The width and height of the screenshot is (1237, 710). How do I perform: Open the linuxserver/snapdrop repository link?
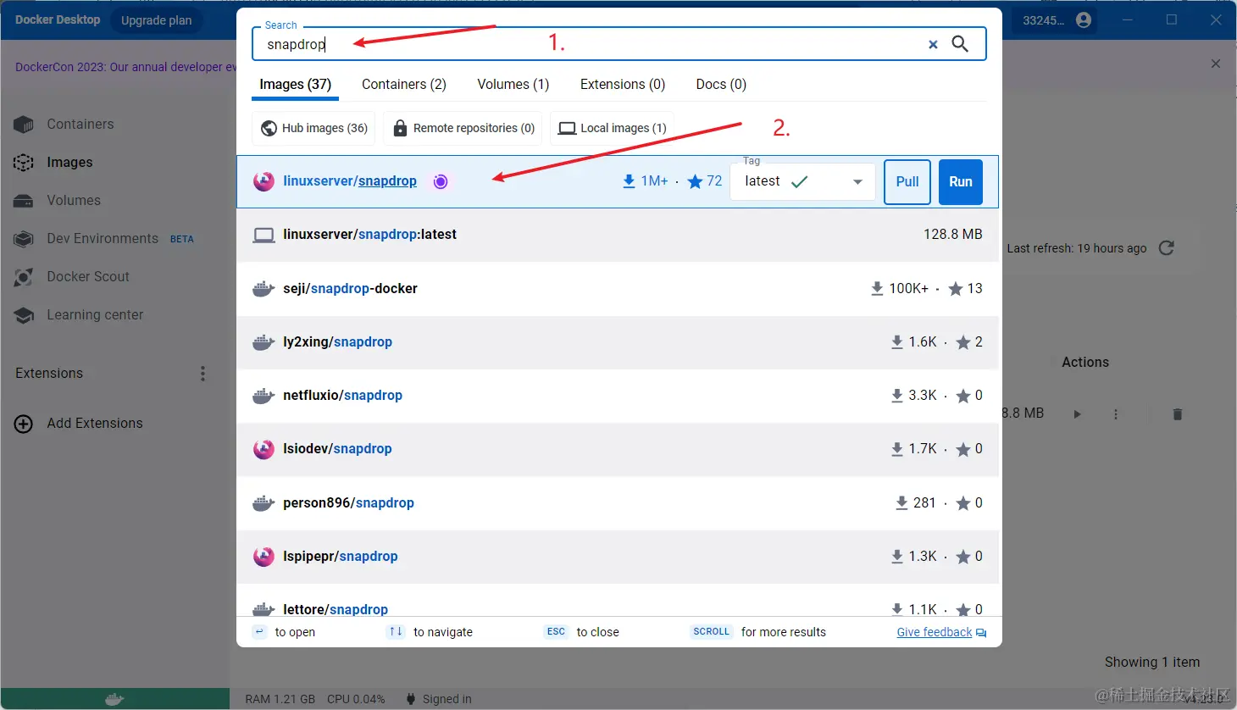pos(350,181)
